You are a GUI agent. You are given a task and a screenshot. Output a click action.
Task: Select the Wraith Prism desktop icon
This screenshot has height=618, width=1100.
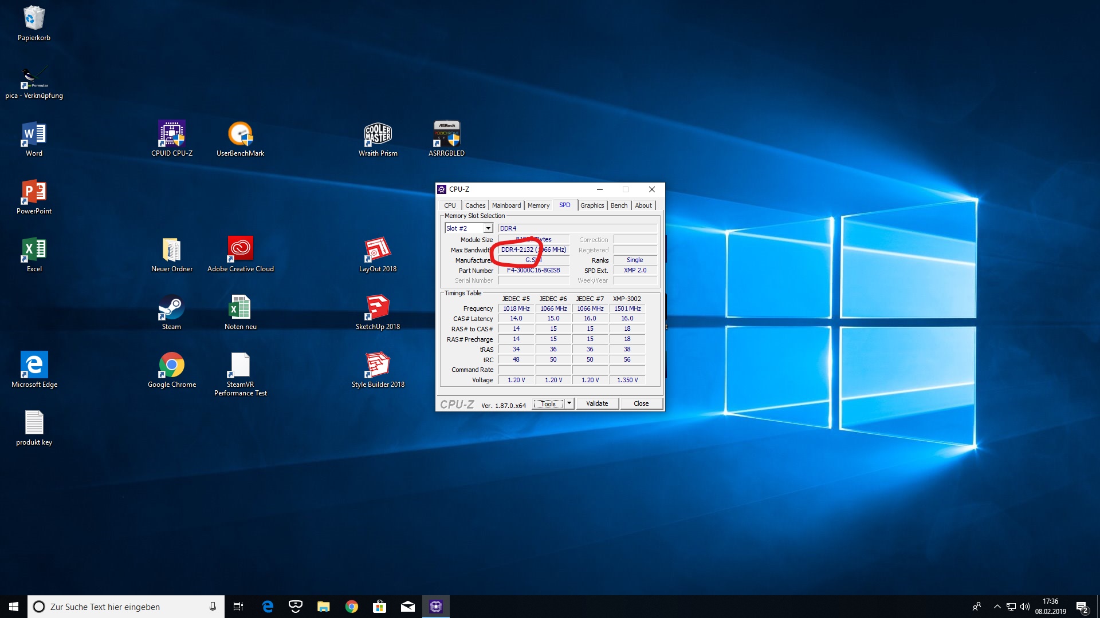[378, 139]
